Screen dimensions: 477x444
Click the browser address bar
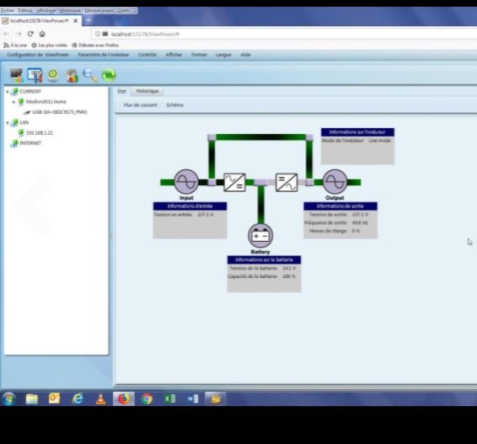[x=283, y=34]
